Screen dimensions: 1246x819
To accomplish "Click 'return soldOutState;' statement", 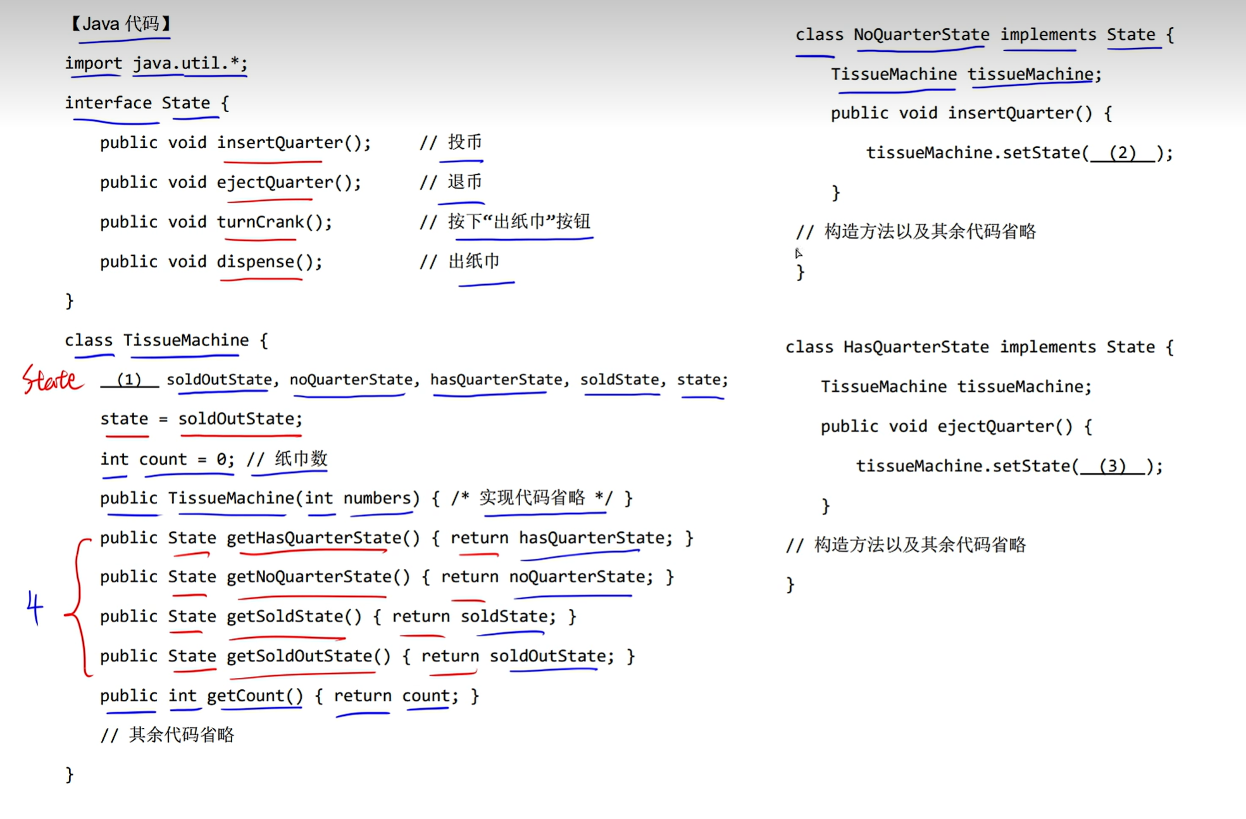I will tap(518, 656).
